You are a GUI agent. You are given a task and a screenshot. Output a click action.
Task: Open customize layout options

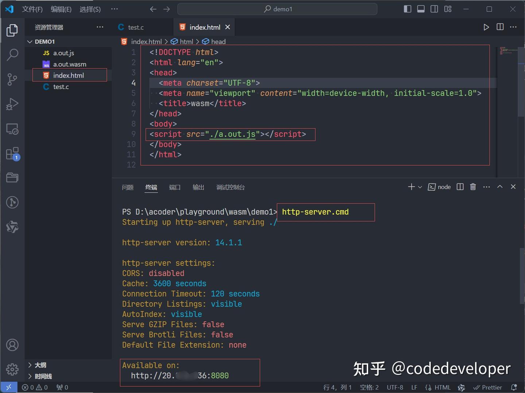tap(448, 9)
